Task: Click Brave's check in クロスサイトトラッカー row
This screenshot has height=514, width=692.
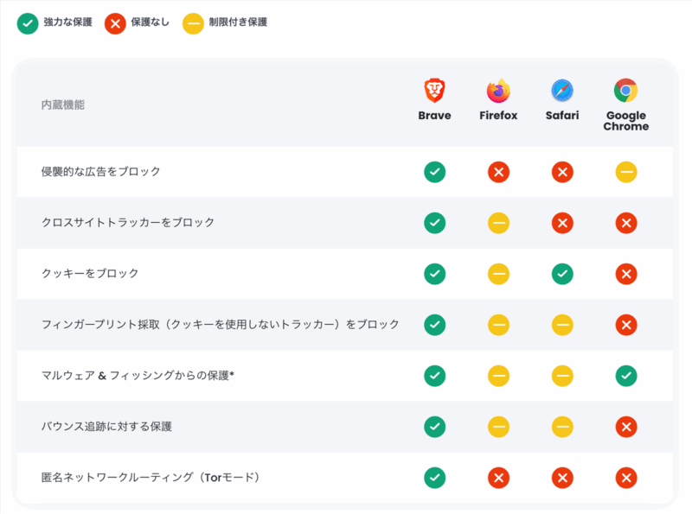Action: click(434, 223)
